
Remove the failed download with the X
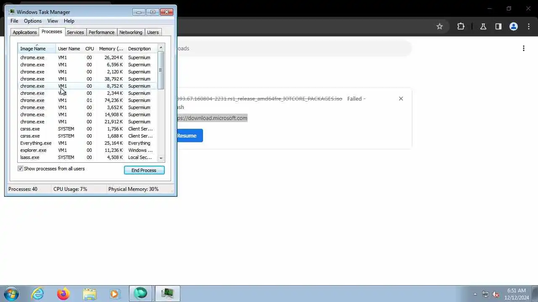click(401, 99)
